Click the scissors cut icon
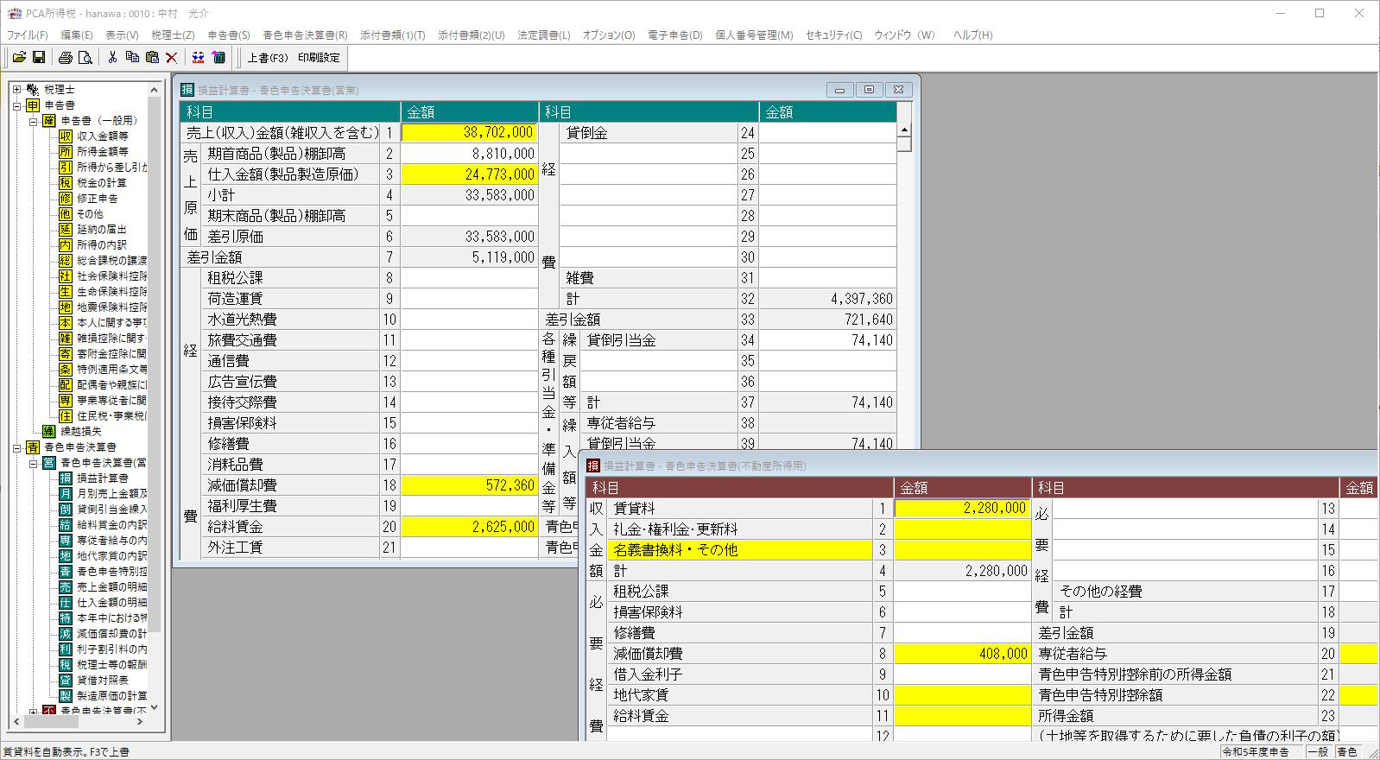This screenshot has width=1380, height=760. tap(112, 57)
